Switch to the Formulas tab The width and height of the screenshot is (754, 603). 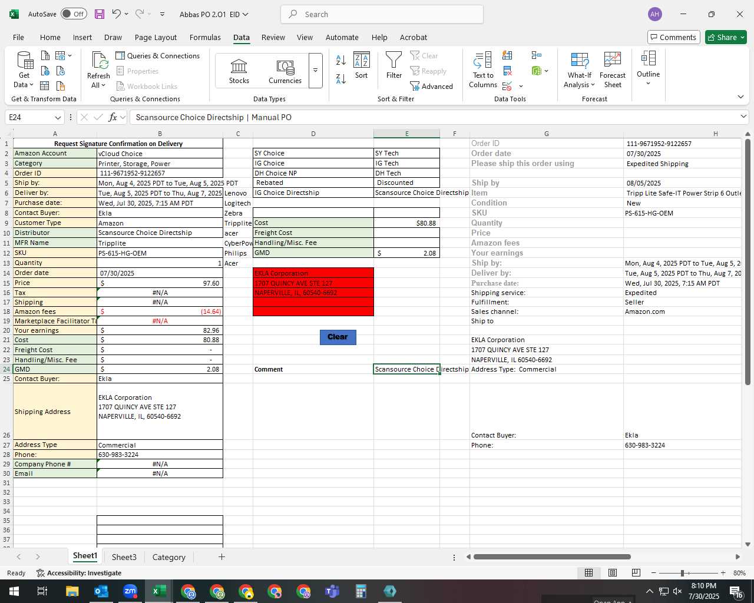point(205,37)
